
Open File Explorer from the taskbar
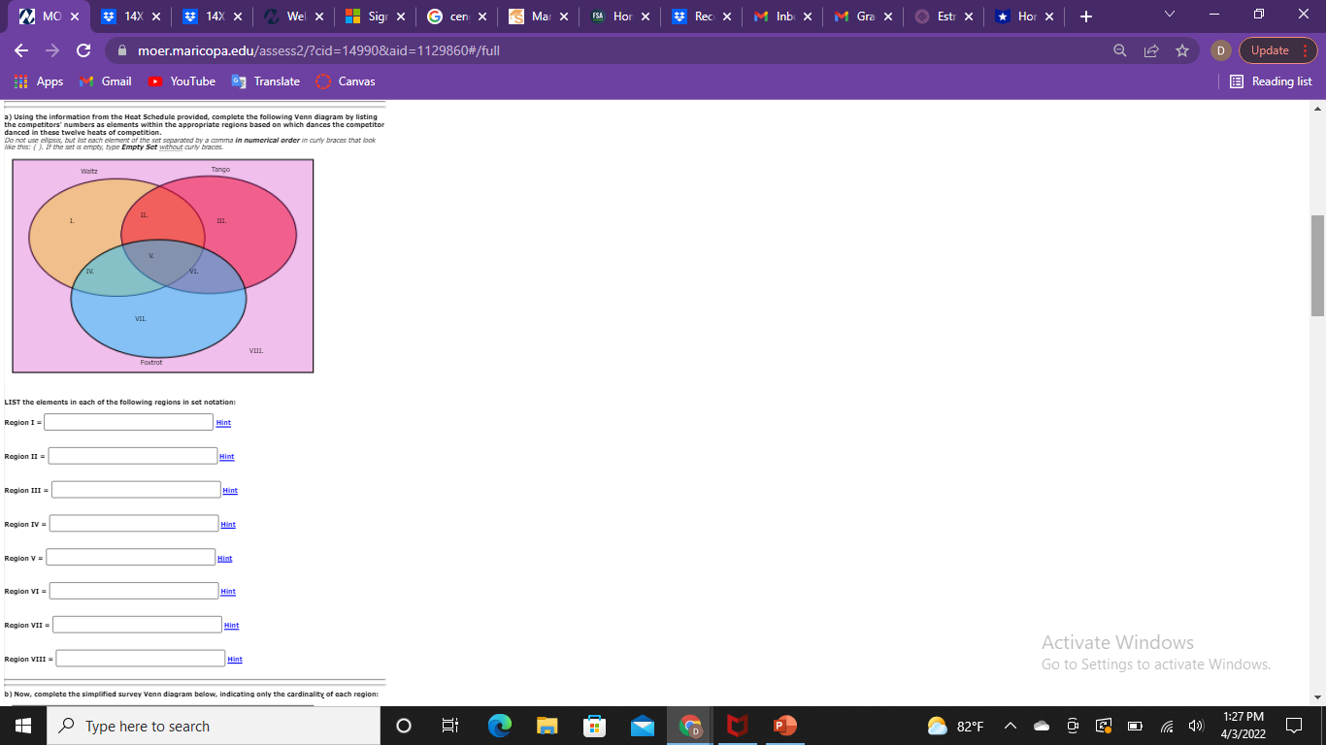pos(547,726)
